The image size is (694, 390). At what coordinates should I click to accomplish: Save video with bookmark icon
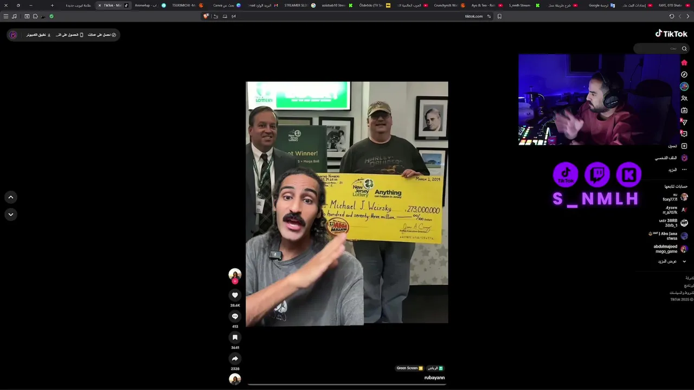[x=235, y=337]
